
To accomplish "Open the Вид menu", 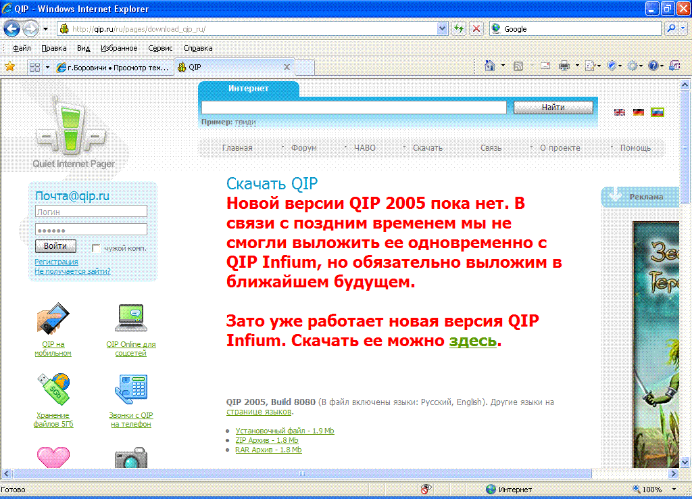I will 83,48.
